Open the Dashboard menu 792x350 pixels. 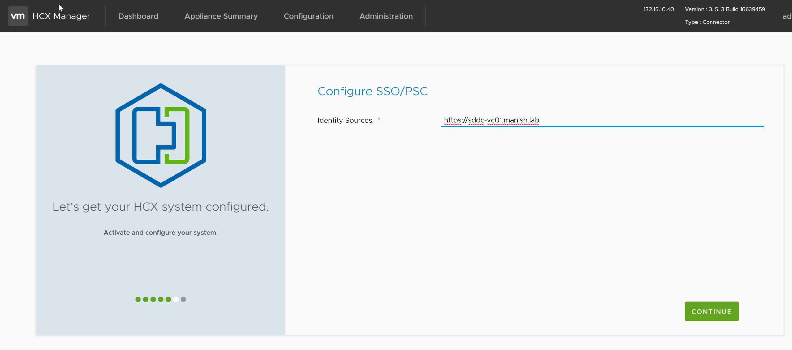coord(138,16)
